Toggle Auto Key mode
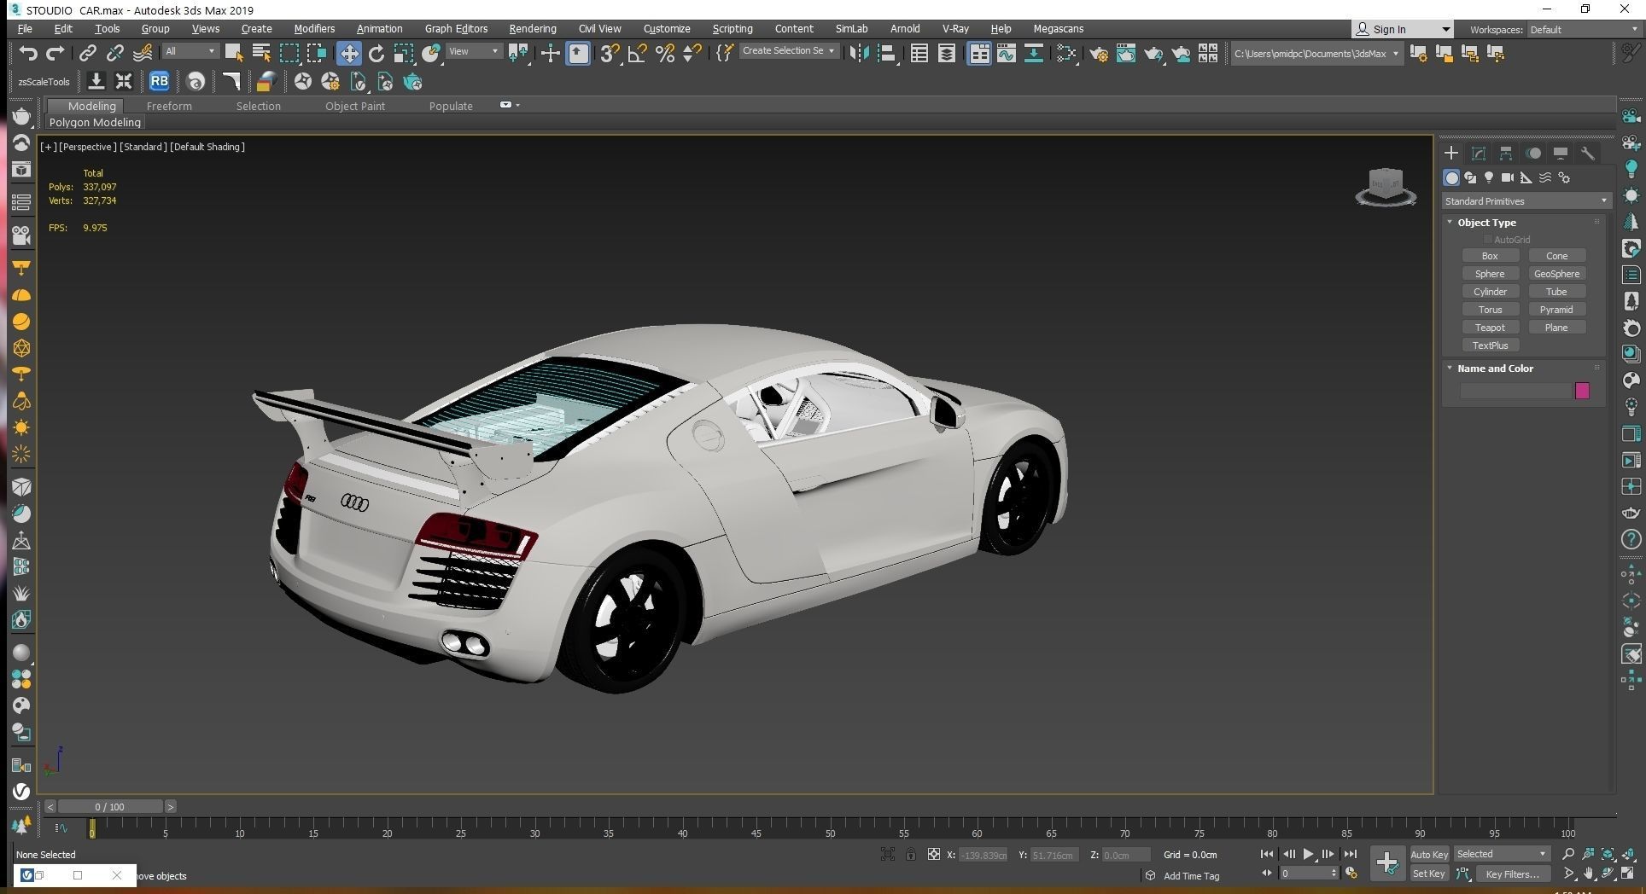The image size is (1646, 894). click(1428, 854)
